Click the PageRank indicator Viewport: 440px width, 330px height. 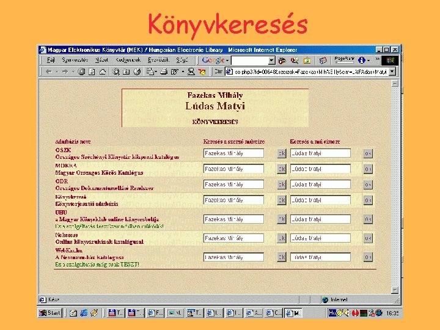[345, 60]
